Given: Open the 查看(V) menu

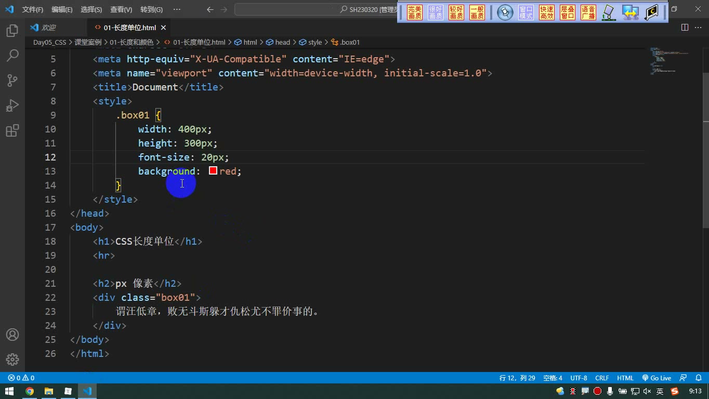Looking at the screenshot, I should click(x=121, y=9).
